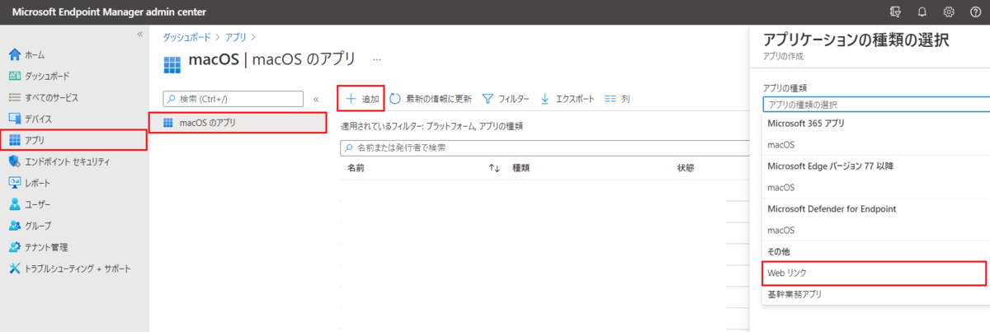Viewport: 990px width, 332px height.
Task: Open the ユーザー user icon in sidebar
Action: pyautogui.click(x=14, y=204)
